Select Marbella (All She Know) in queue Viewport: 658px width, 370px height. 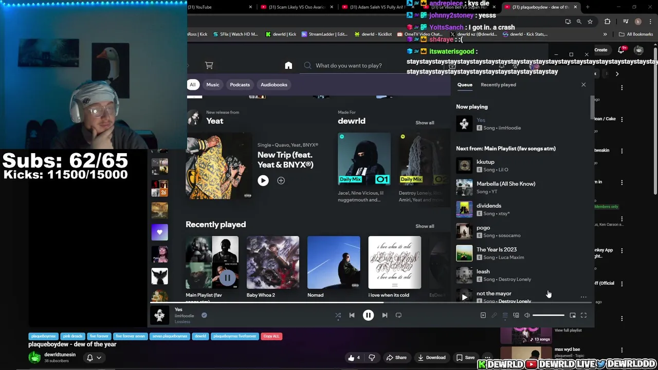point(522,187)
